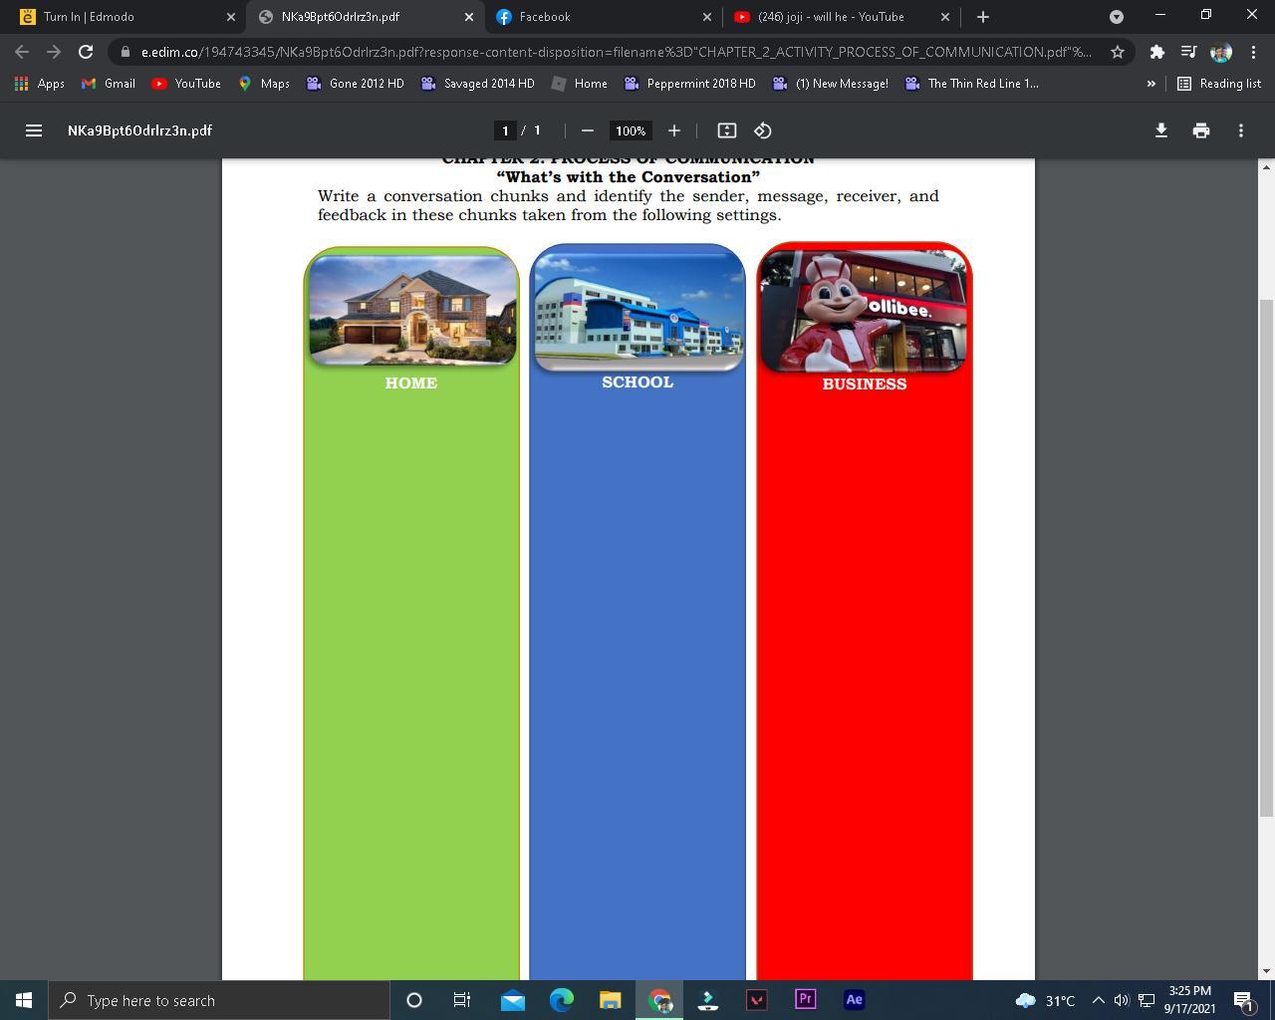The width and height of the screenshot is (1275, 1020).
Task: Show hidden system tray icons
Action: click(1098, 1000)
